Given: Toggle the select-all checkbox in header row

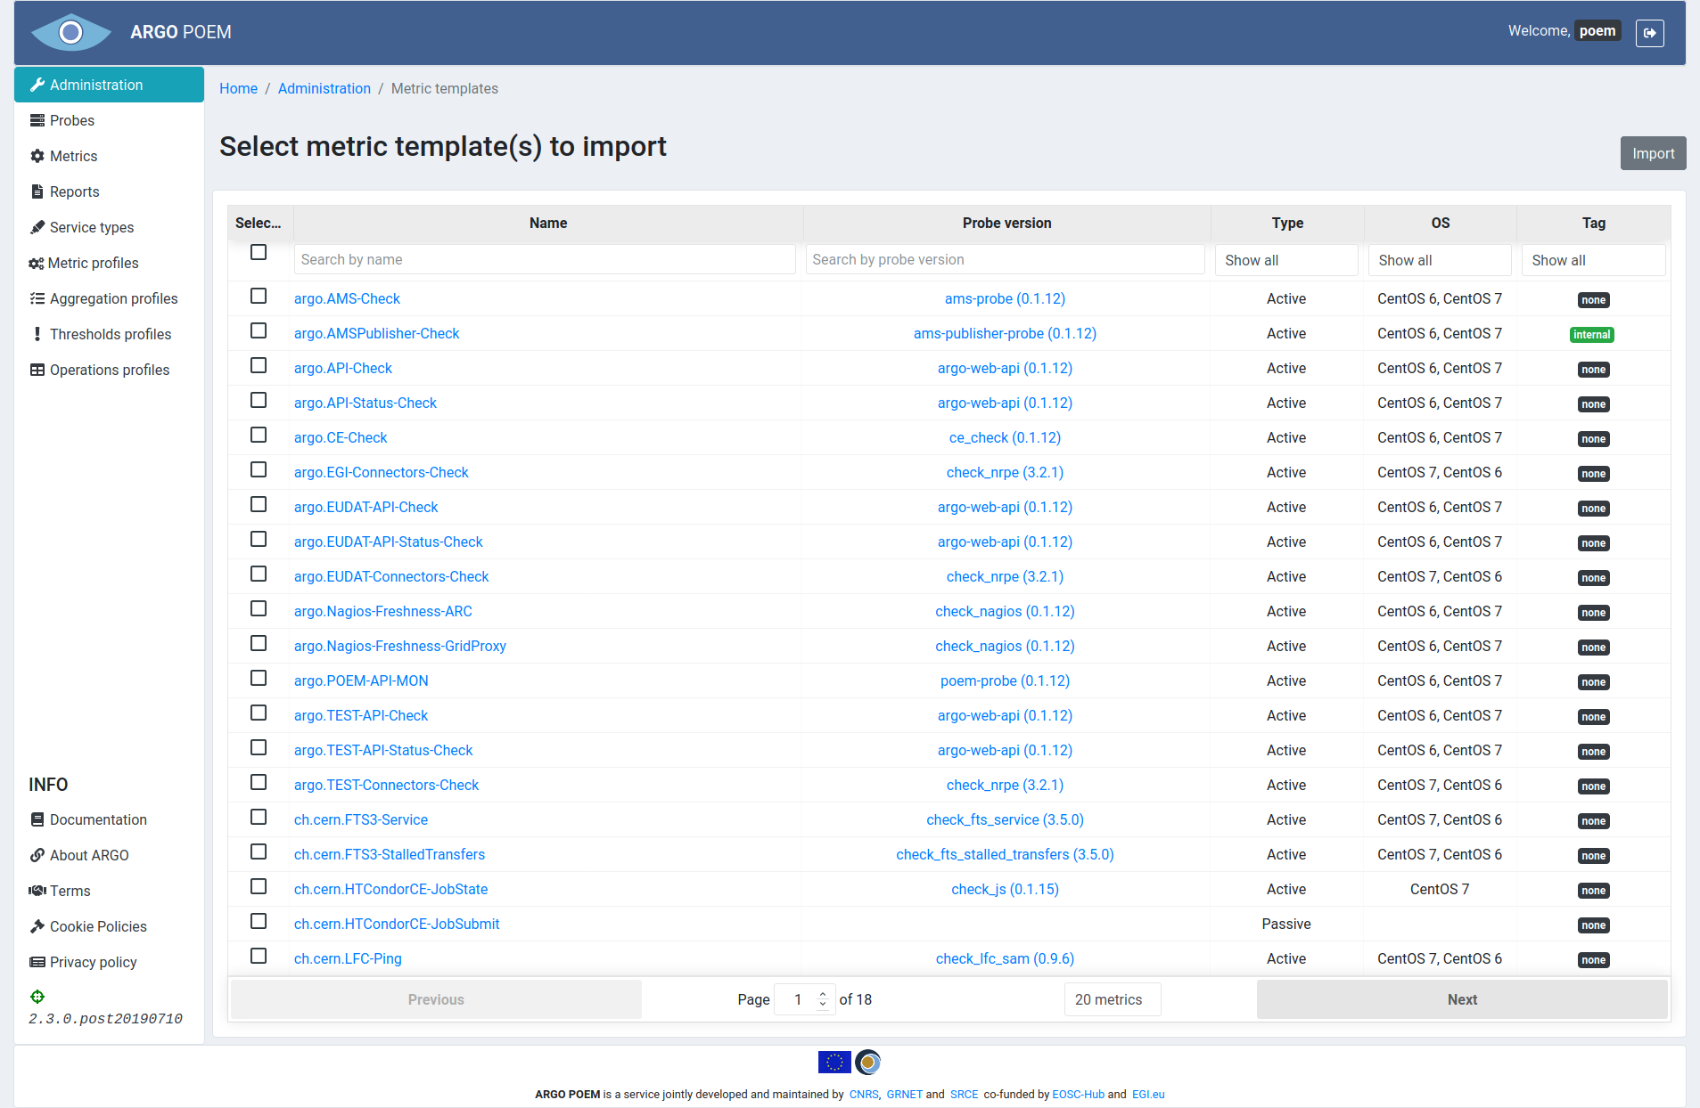Looking at the screenshot, I should tap(259, 252).
